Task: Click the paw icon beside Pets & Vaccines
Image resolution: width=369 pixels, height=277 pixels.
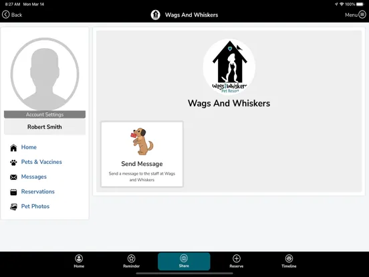Action: point(13,163)
